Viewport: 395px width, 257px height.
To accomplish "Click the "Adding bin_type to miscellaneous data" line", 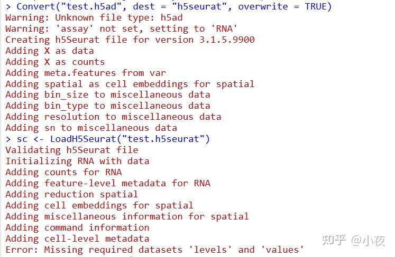I will click(107, 106).
